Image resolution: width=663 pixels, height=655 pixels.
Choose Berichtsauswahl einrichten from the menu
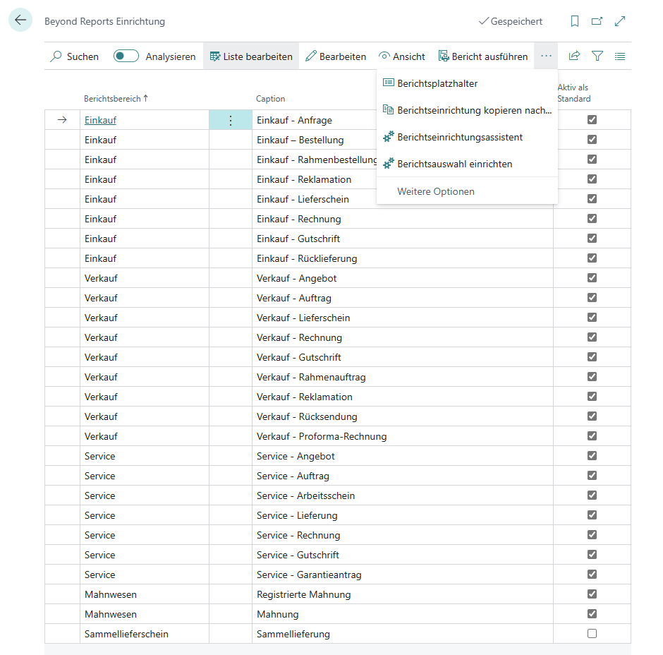click(x=456, y=164)
